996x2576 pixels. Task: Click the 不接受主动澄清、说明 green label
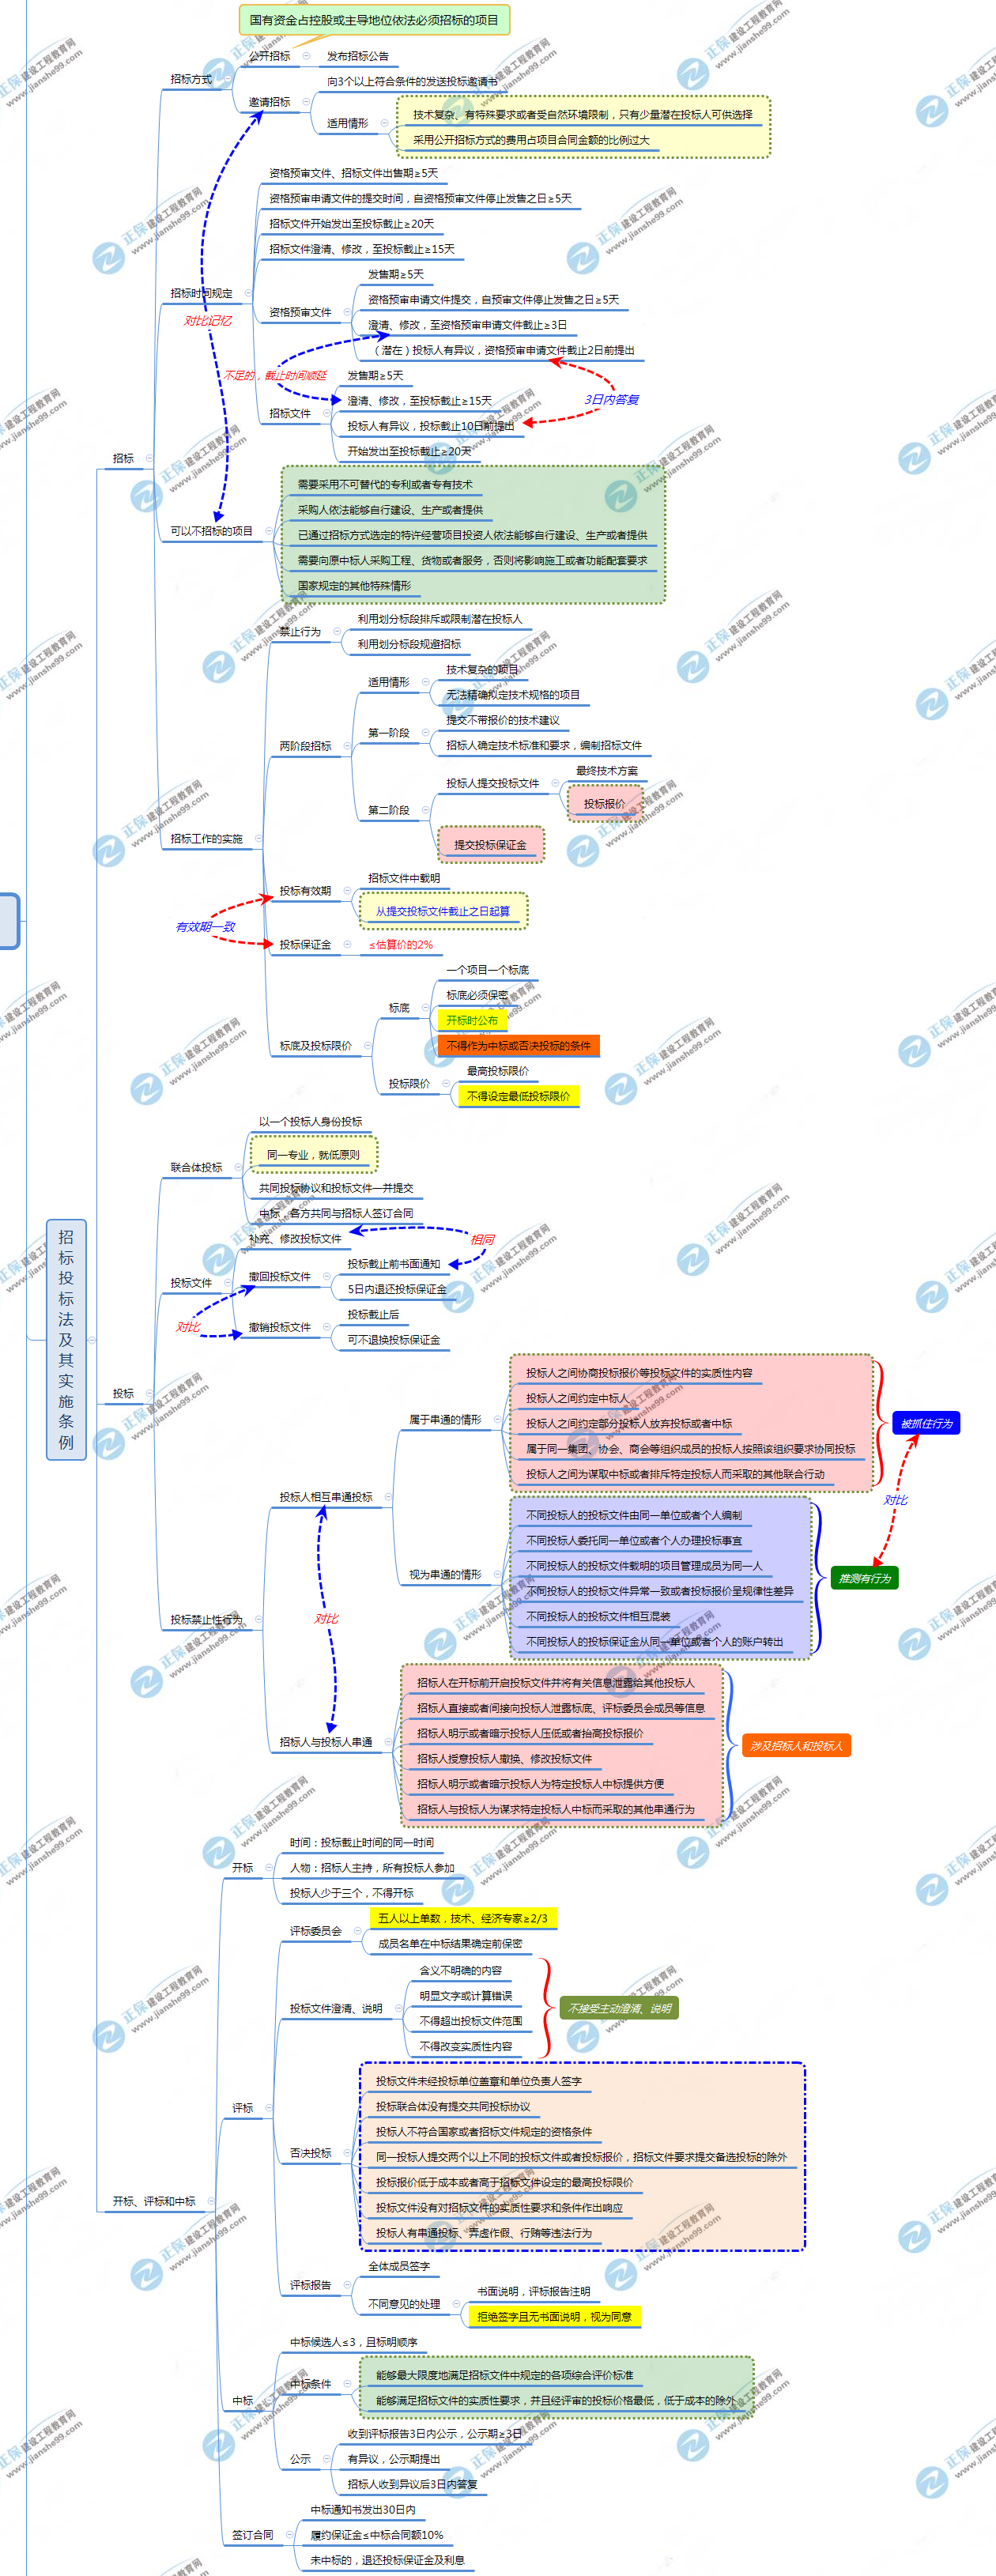[x=619, y=2008]
